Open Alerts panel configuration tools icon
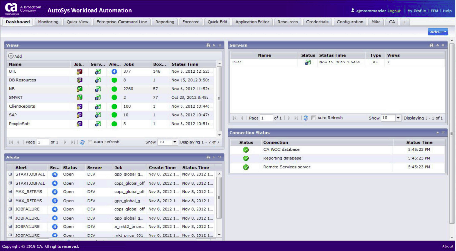 coord(208,157)
